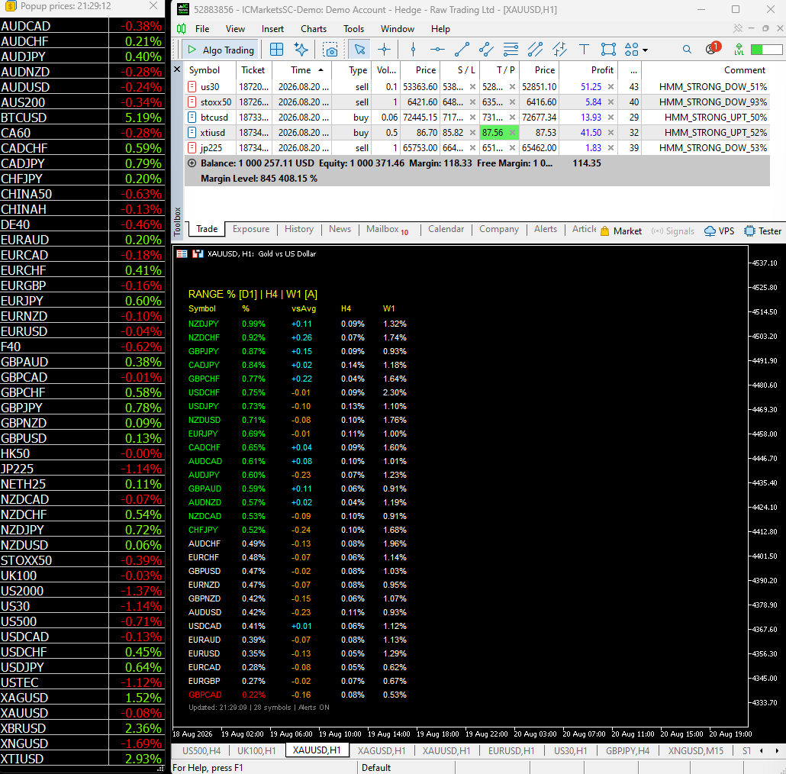
Task: Open account notifications with red badge
Action: click(712, 49)
